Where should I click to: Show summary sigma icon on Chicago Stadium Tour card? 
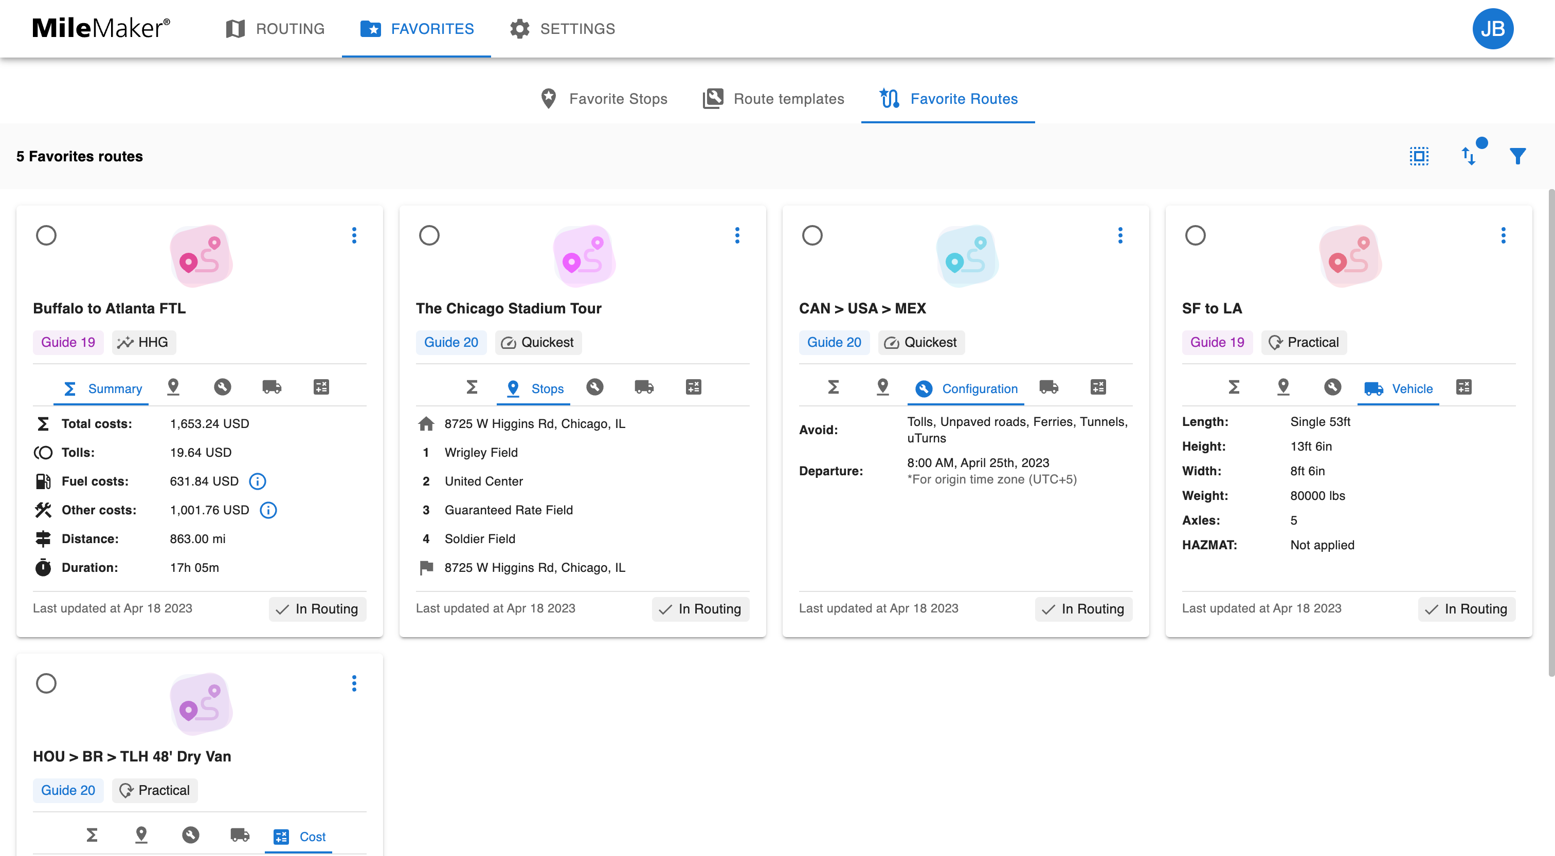tap(472, 387)
